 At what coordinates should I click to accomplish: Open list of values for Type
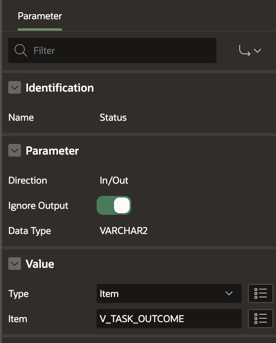click(x=260, y=293)
